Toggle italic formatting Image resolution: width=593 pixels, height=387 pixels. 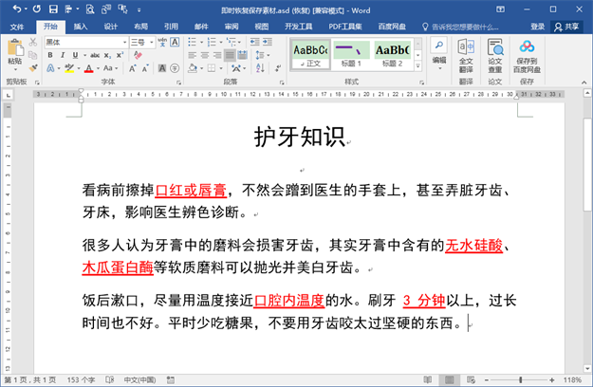point(62,55)
